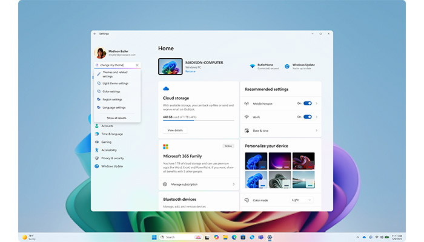Open Microsoft Edge from the taskbar
424x242 pixels.
(234, 237)
